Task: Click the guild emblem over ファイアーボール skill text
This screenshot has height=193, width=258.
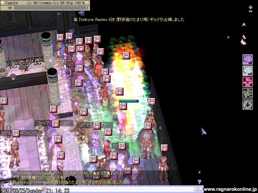Action: (55, 124)
